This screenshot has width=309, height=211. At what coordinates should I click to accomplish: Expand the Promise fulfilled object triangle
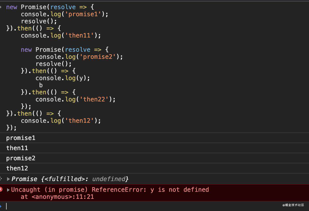coord(8,179)
